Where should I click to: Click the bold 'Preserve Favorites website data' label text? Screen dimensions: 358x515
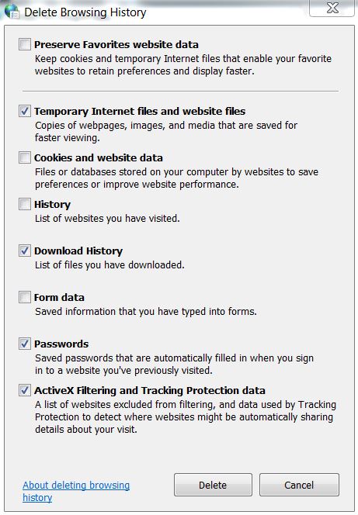(116, 45)
